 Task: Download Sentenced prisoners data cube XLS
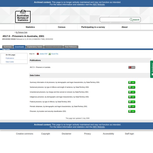point(132,87)
